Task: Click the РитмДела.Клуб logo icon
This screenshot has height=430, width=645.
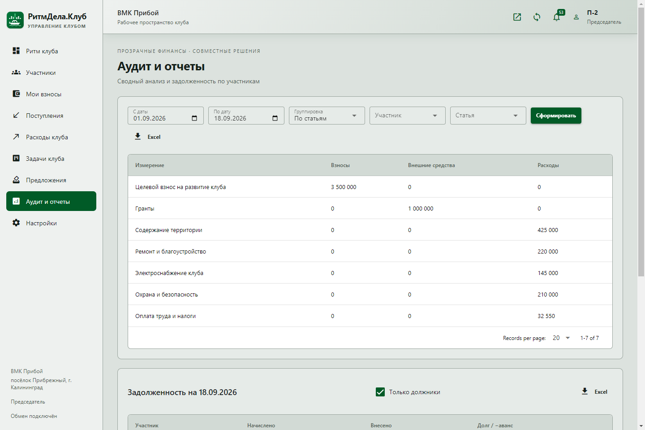Action: click(x=15, y=20)
